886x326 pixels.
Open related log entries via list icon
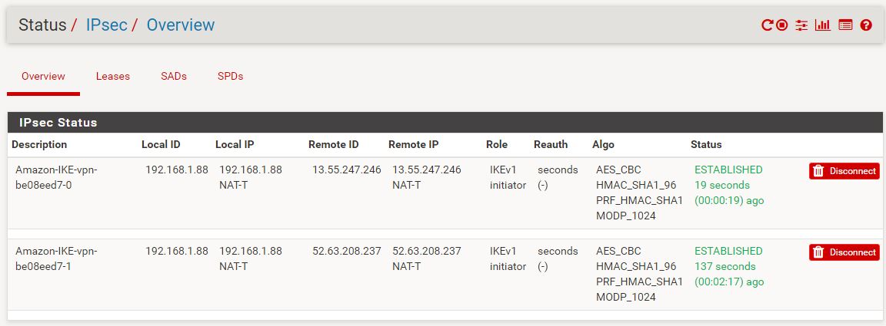(845, 25)
